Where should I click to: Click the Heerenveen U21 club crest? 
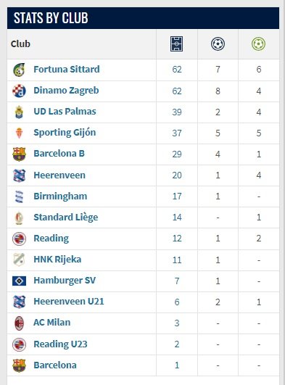point(19,302)
